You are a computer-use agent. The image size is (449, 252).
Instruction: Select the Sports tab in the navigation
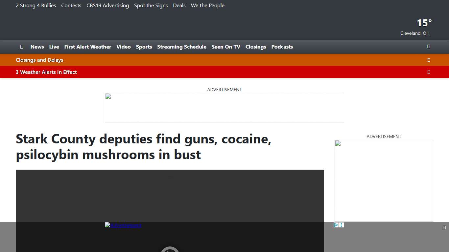[144, 47]
